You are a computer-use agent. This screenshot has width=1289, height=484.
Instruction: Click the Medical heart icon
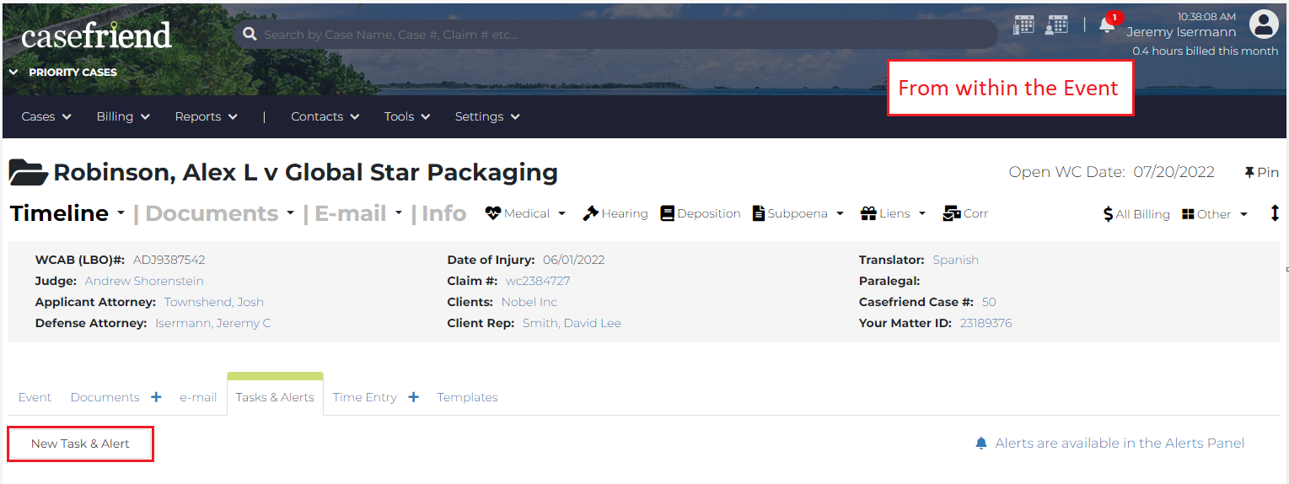pyautogui.click(x=493, y=213)
